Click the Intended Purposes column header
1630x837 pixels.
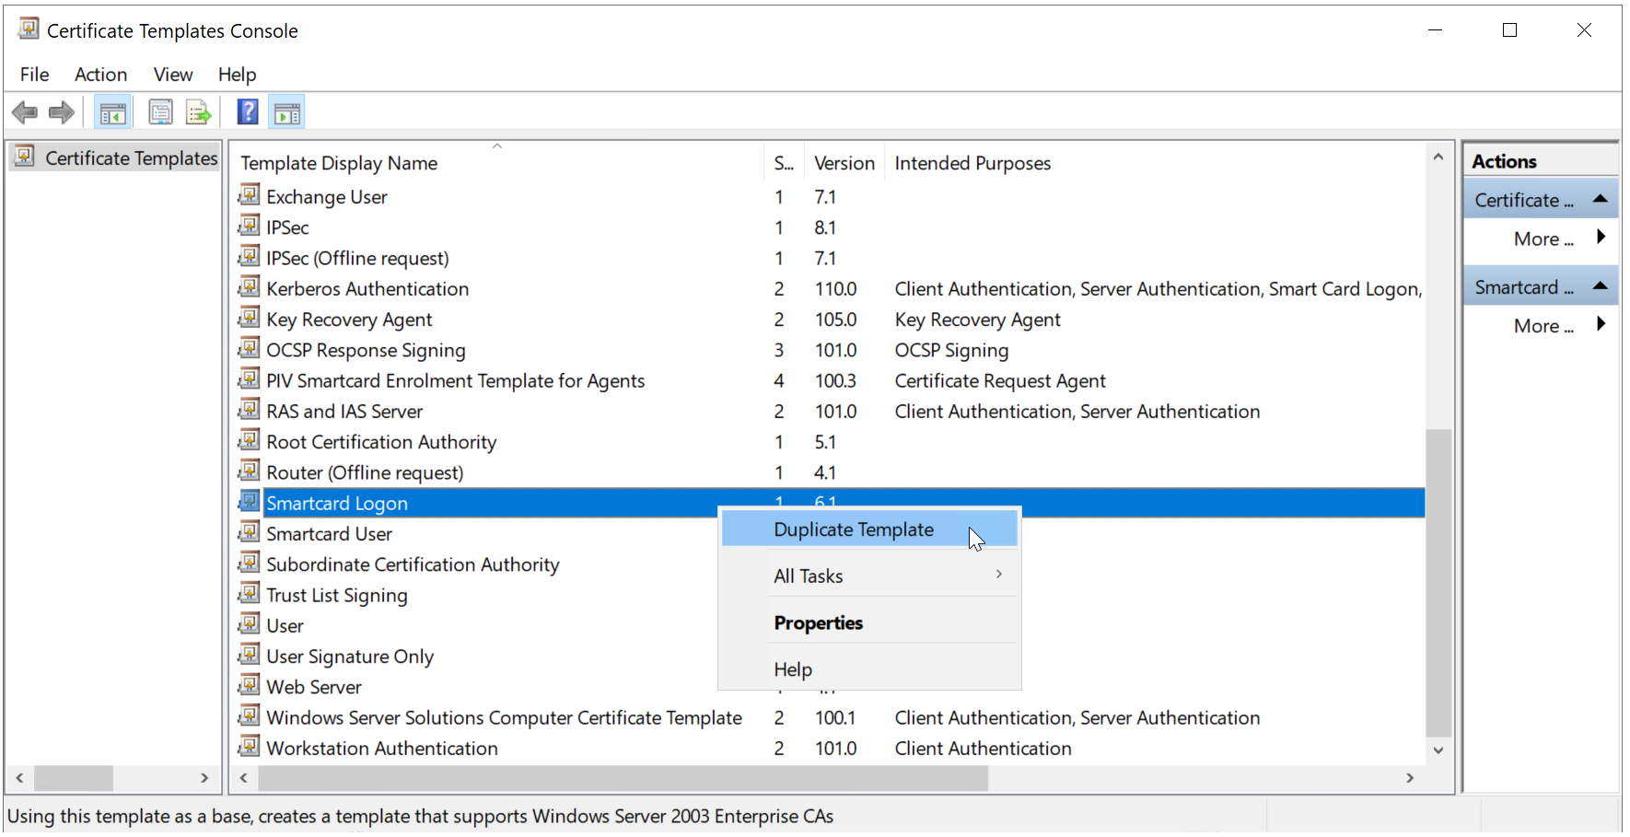(972, 163)
